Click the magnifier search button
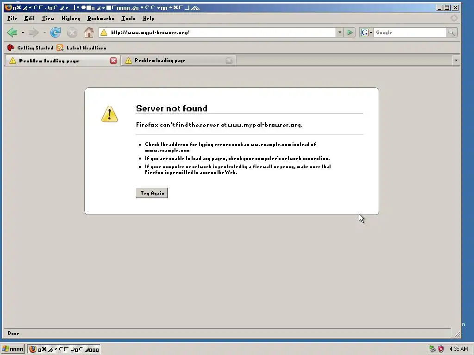 pyautogui.click(x=452, y=32)
